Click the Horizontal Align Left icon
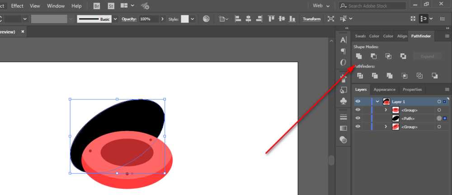 click(237, 19)
